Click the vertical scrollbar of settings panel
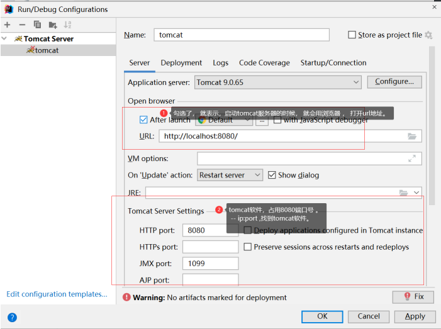 pyautogui.click(x=432, y=126)
